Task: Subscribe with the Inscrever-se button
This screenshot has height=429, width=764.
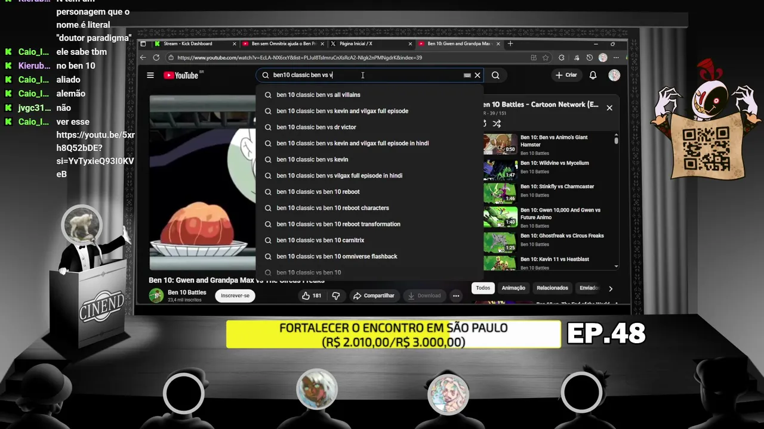Action: [235, 296]
